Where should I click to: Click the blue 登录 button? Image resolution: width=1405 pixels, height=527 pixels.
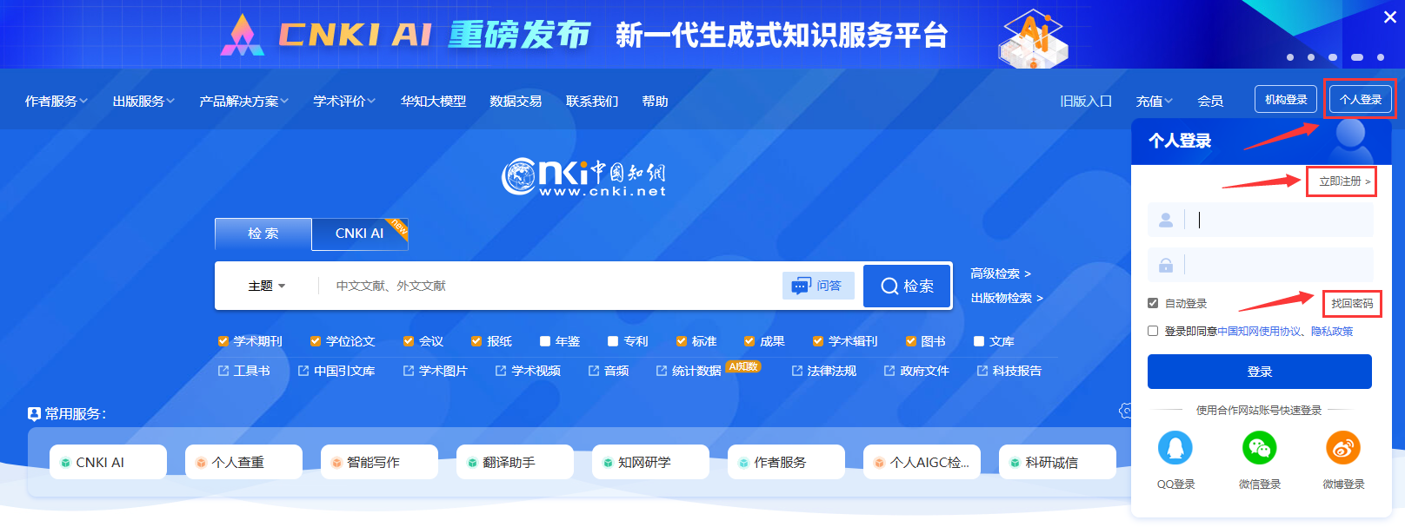pos(1260,372)
